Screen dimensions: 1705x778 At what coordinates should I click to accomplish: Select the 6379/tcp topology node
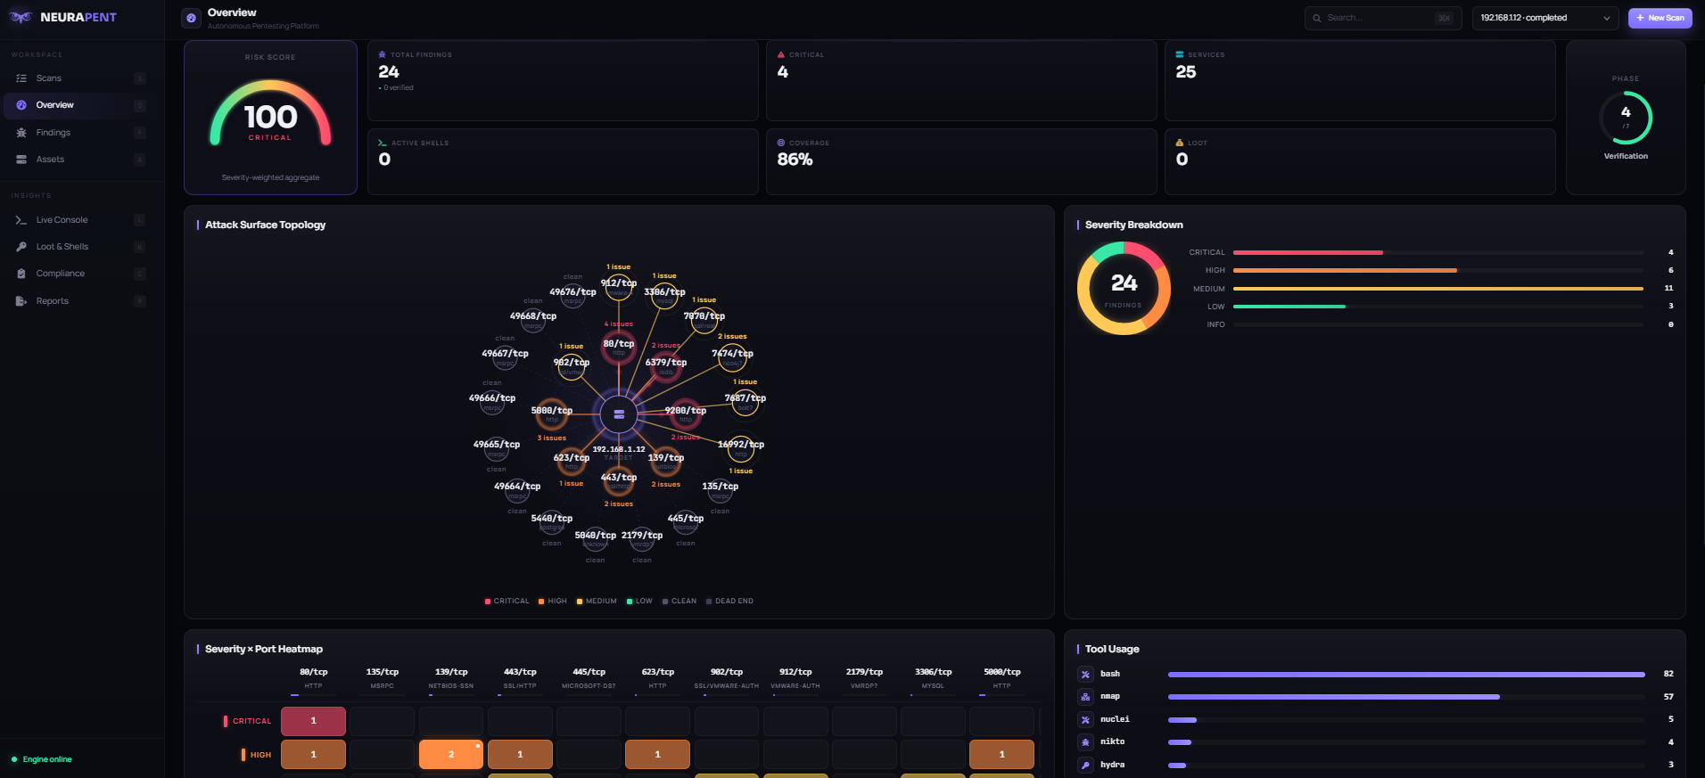666,366
